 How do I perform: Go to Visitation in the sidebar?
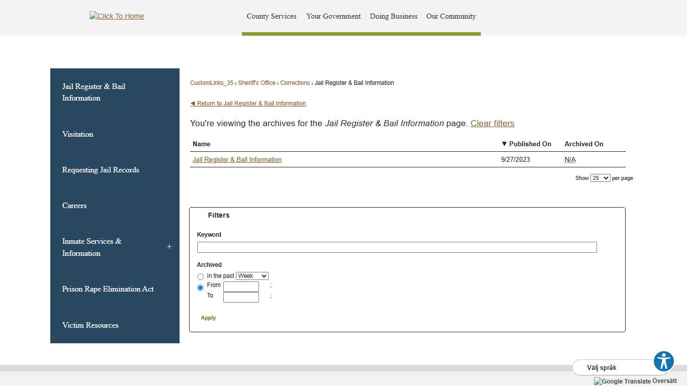pyautogui.click(x=78, y=134)
